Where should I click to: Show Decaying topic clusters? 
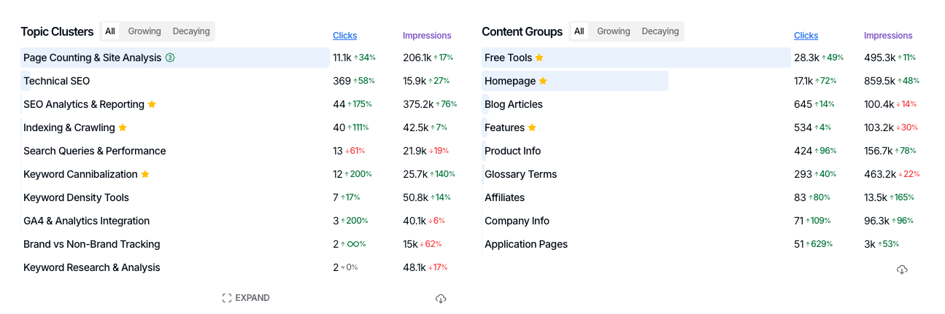tap(191, 31)
